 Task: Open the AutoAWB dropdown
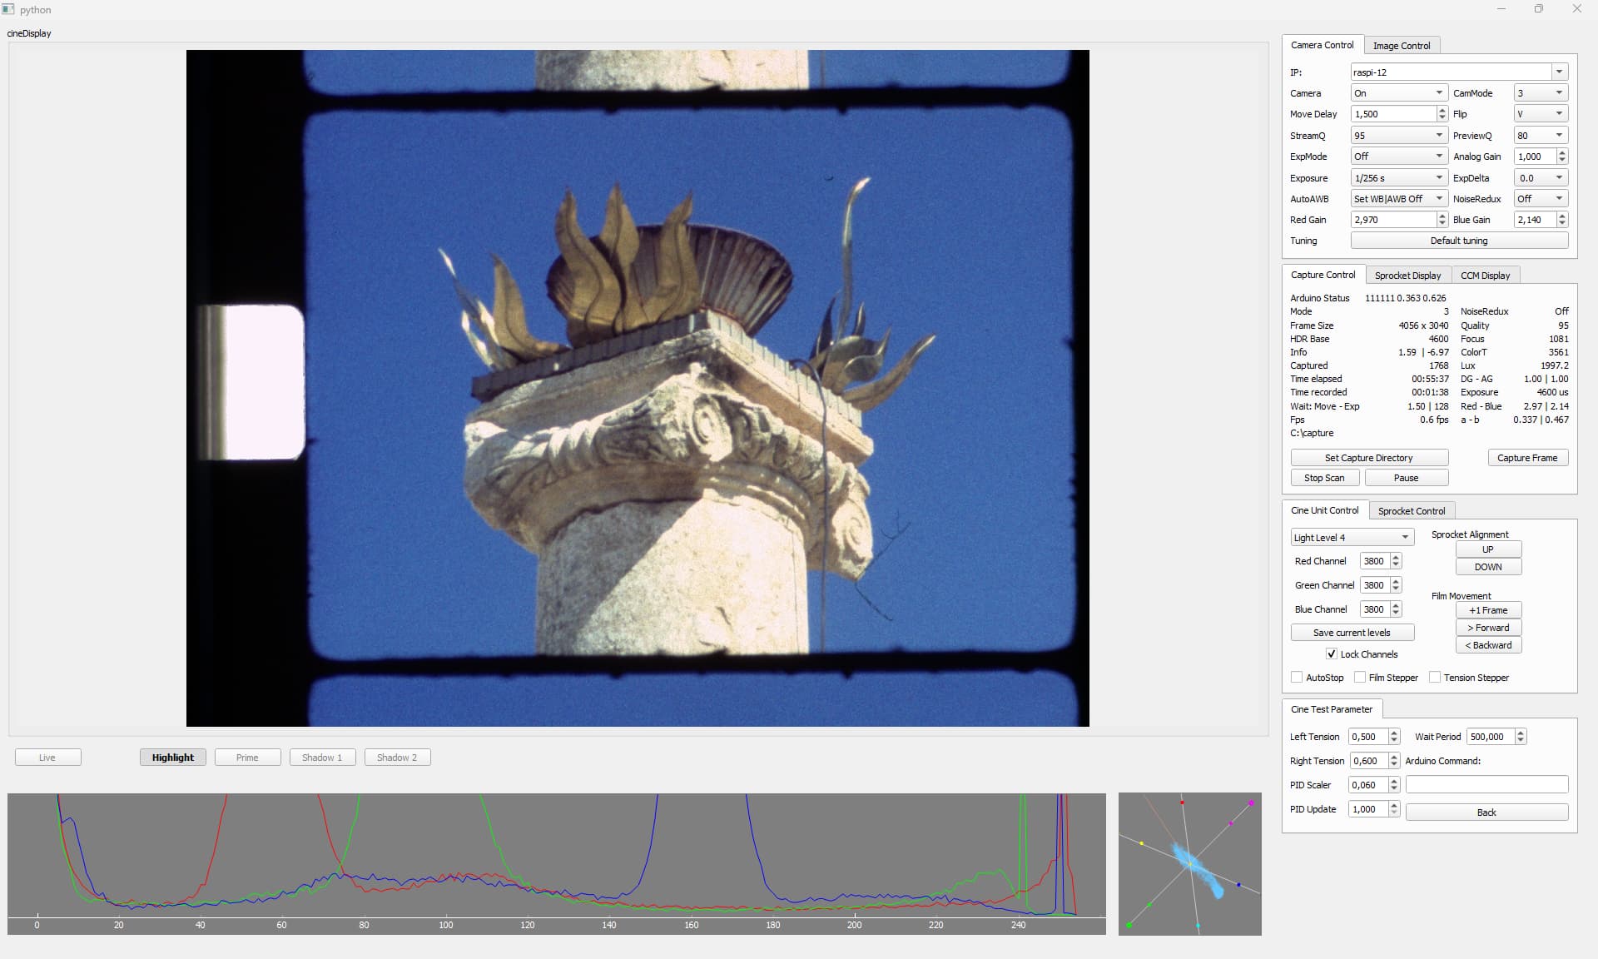point(1398,199)
